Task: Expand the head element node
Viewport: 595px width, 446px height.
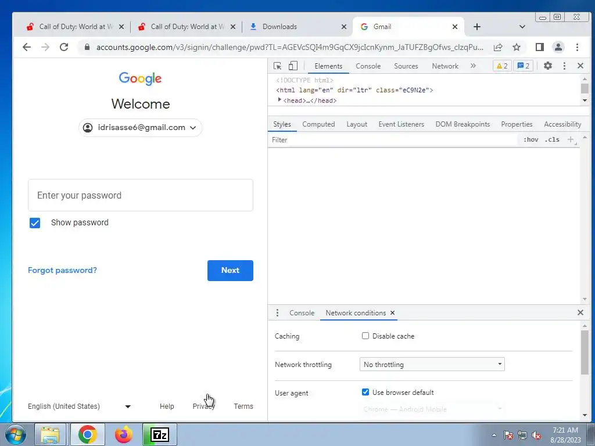Action: 279,100
